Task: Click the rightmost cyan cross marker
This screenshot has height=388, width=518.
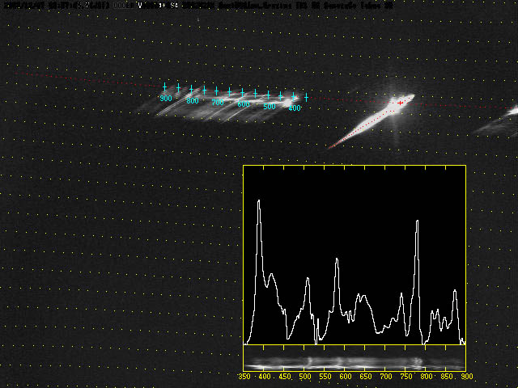Action: [307, 98]
